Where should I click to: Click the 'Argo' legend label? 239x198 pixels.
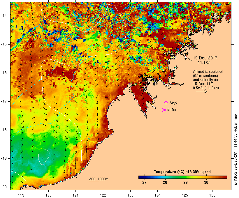pos(173,102)
